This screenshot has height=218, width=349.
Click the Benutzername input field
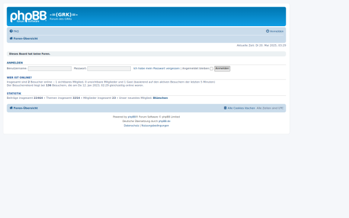tap(49, 69)
